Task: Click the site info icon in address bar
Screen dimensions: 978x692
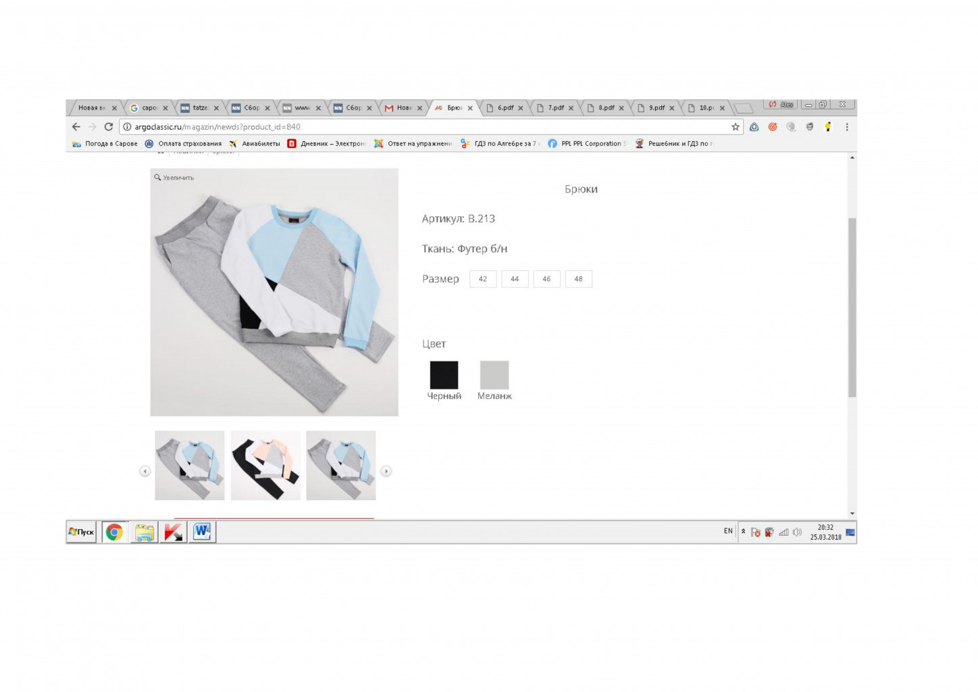Action: coord(127,126)
